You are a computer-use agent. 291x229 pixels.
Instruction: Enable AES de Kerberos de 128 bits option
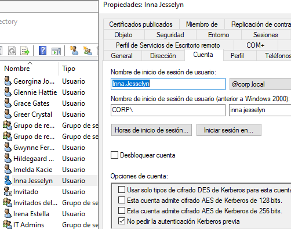[x=122, y=200]
